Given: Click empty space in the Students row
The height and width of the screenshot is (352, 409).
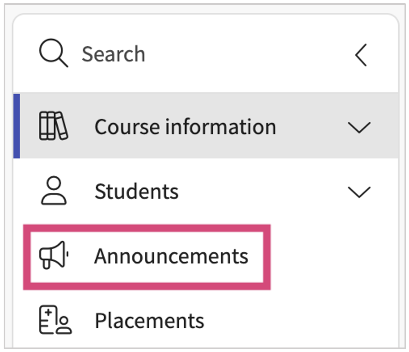Looking at the screenshot, I should coord(261,191).
